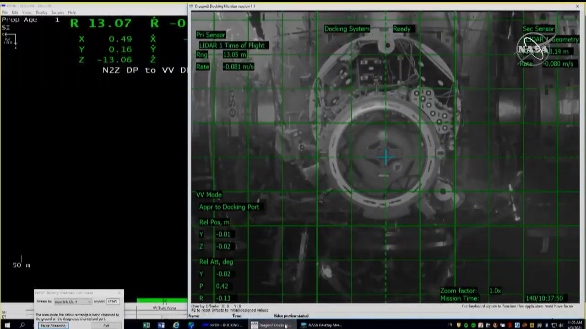
Task: Open the Views menu in RPOP window
Action: pos(27,12)
